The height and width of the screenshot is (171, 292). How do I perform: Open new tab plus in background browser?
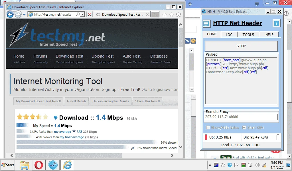pyautogui.click(x=190, y=4)
